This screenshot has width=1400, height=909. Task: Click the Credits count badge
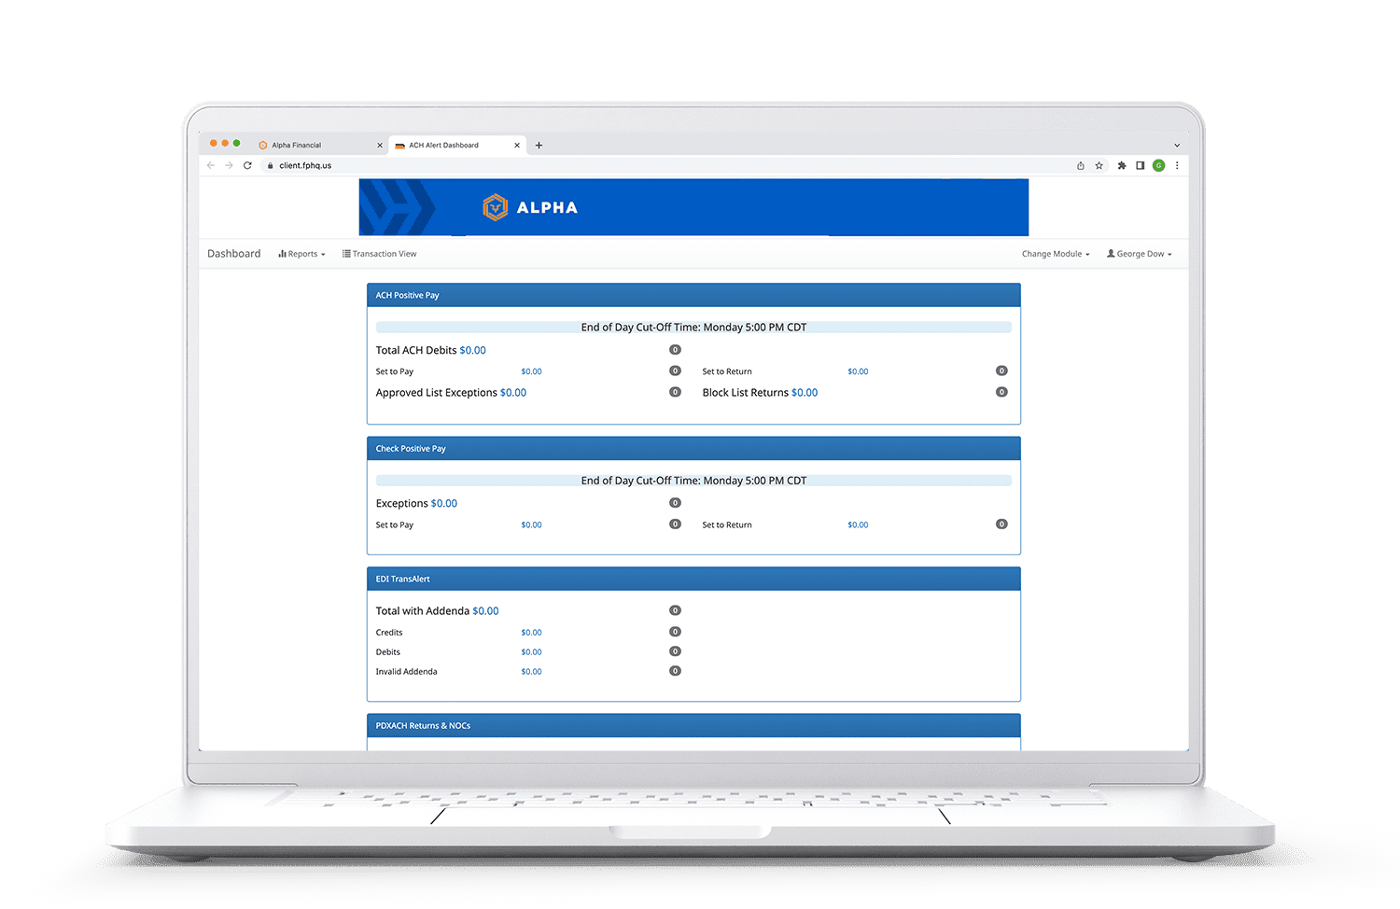pyautogui.click(x=675, y=632)
